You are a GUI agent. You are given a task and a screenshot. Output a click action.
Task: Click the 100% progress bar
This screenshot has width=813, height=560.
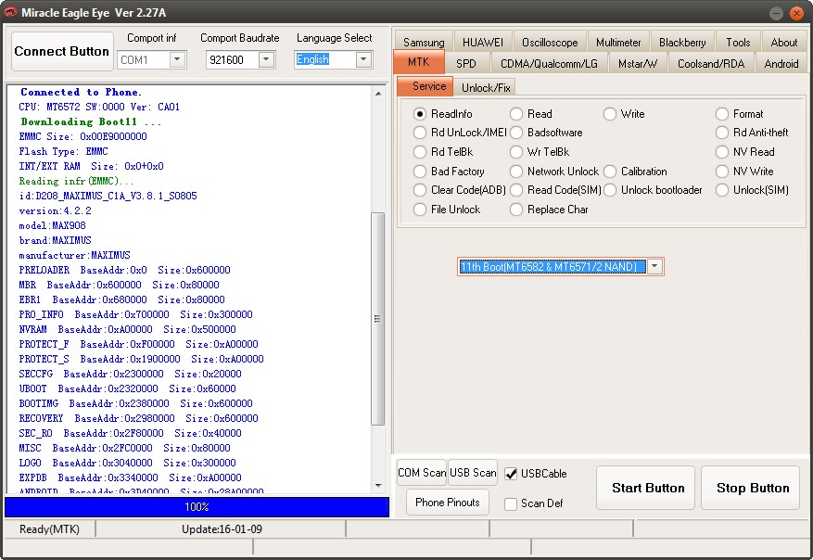197,506
